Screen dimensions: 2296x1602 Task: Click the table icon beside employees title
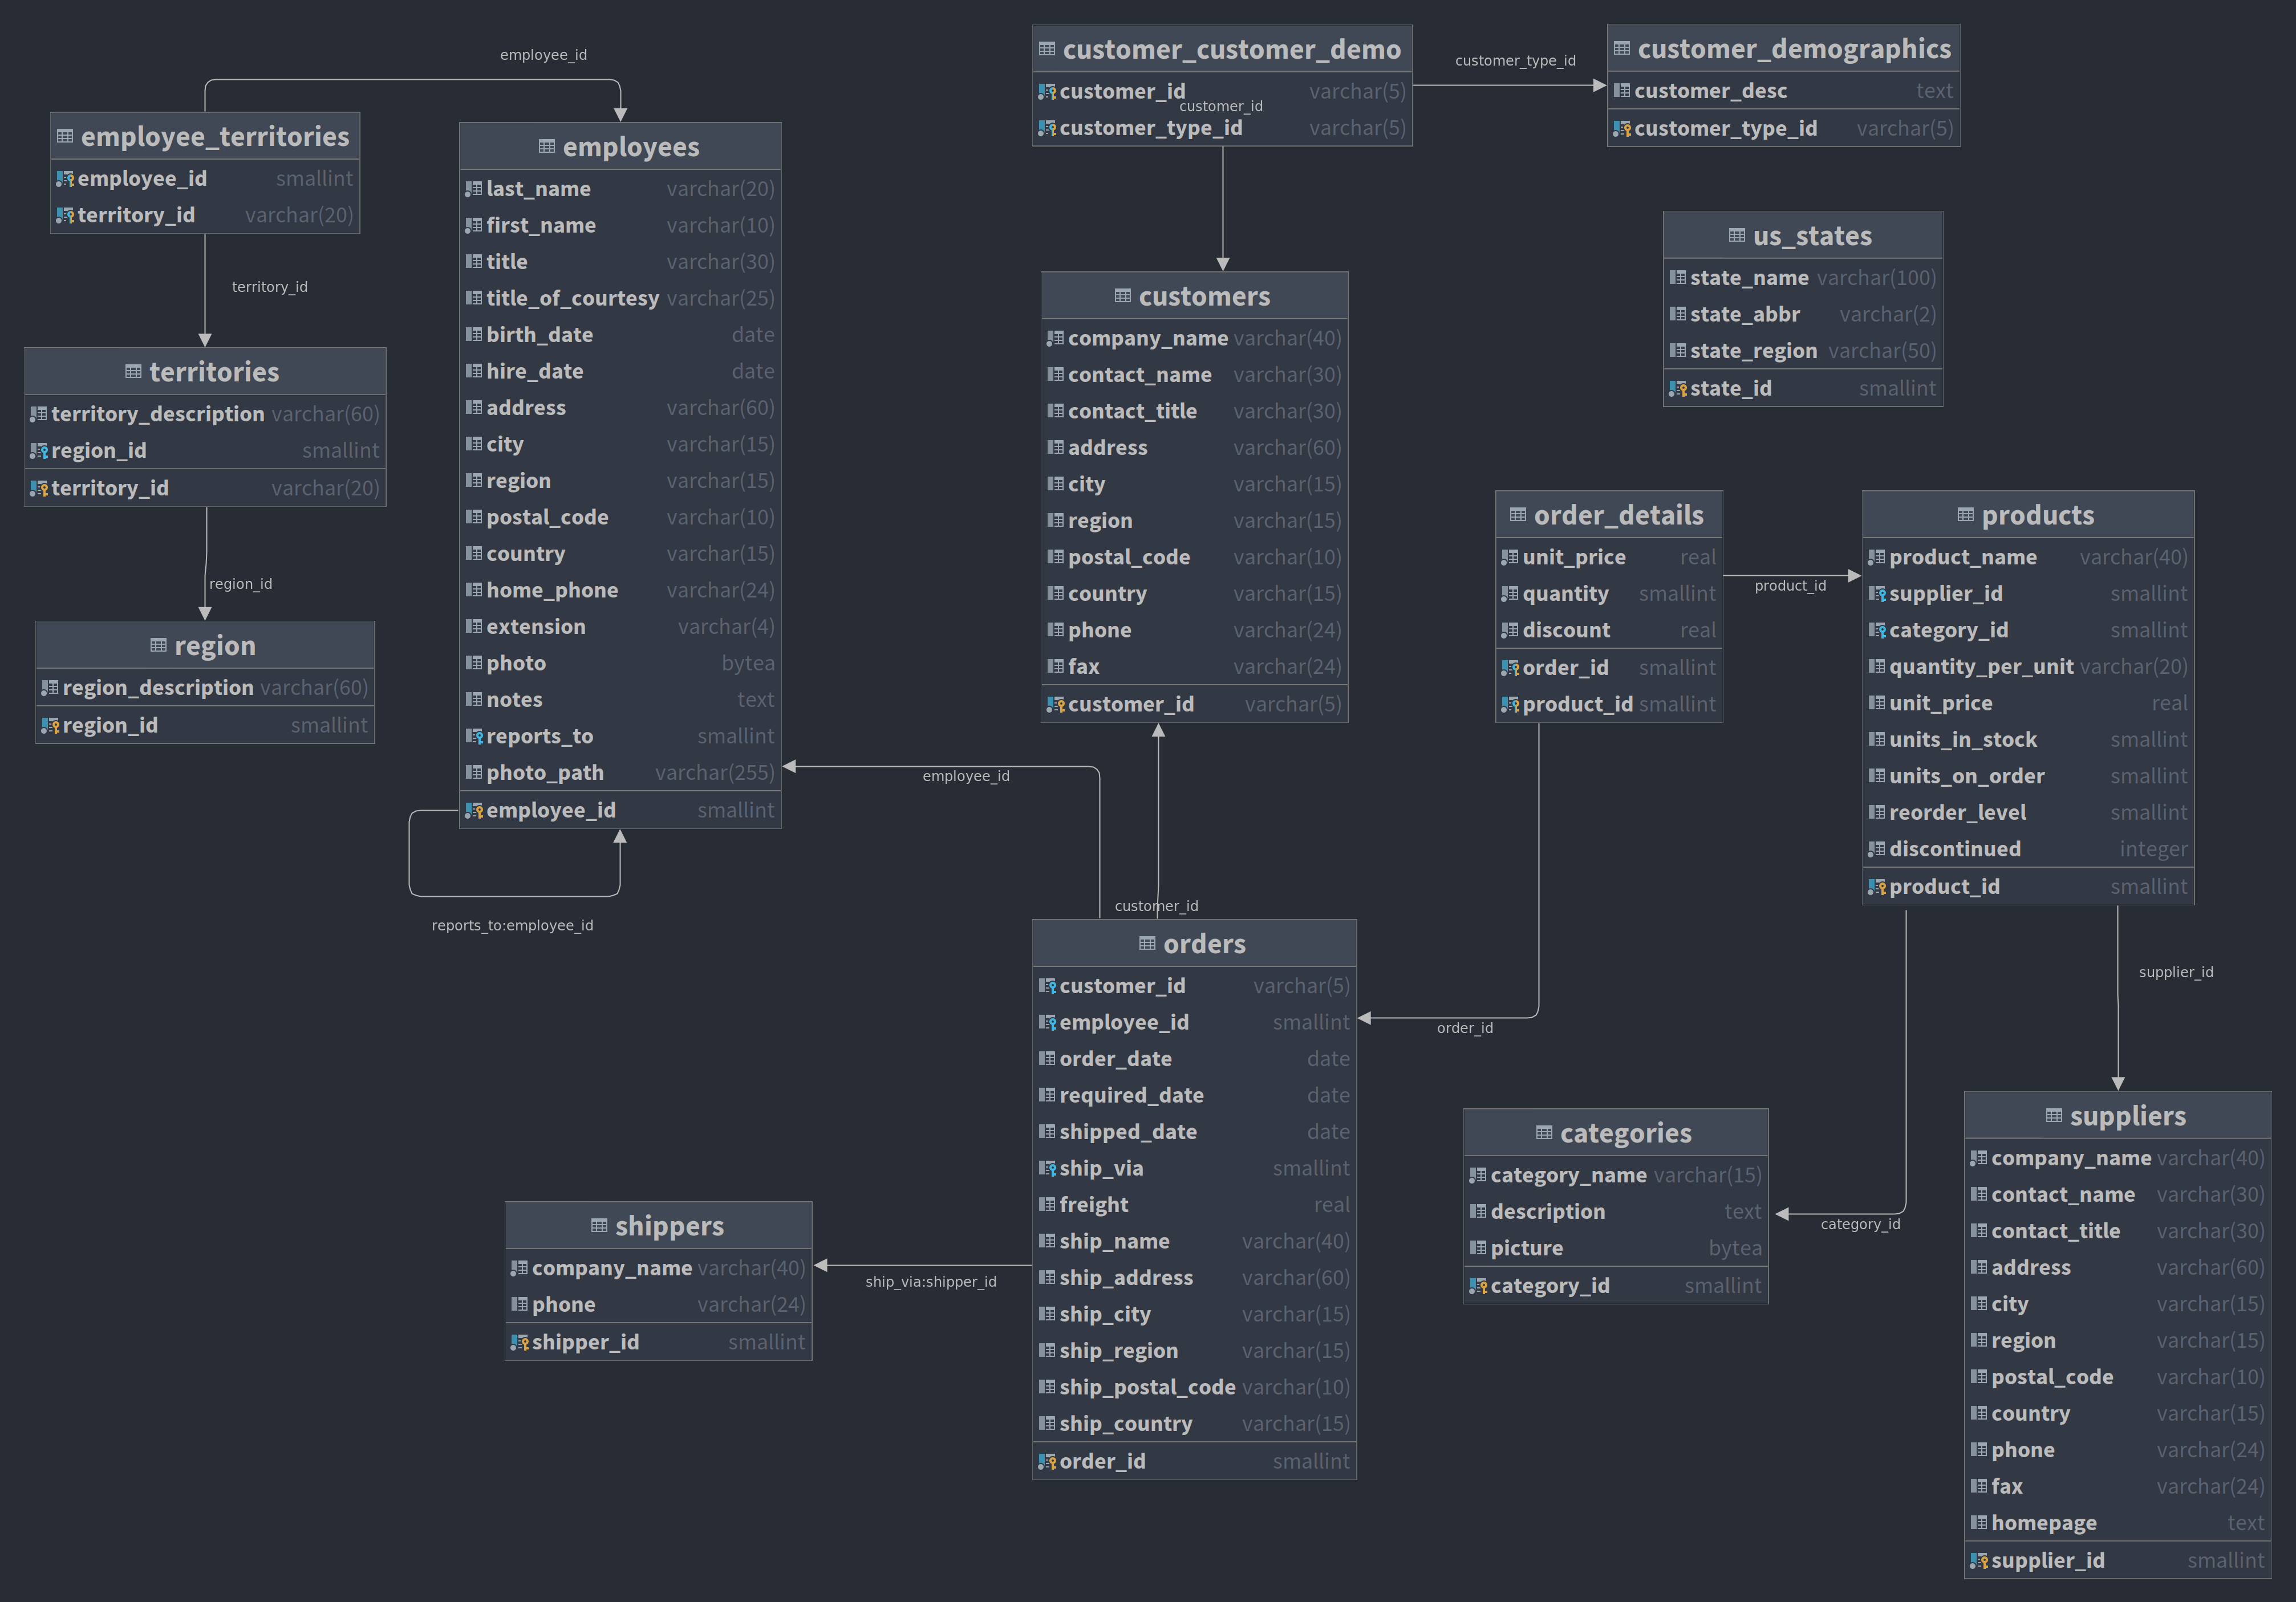pos(546,147)
